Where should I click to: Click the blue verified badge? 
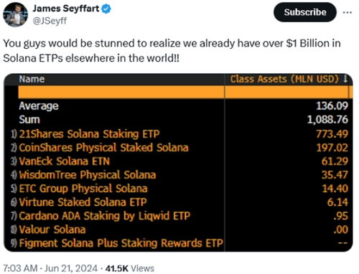point(106,9)
